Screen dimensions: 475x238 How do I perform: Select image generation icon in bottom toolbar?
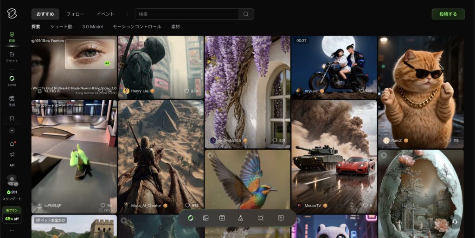point(205,218)
